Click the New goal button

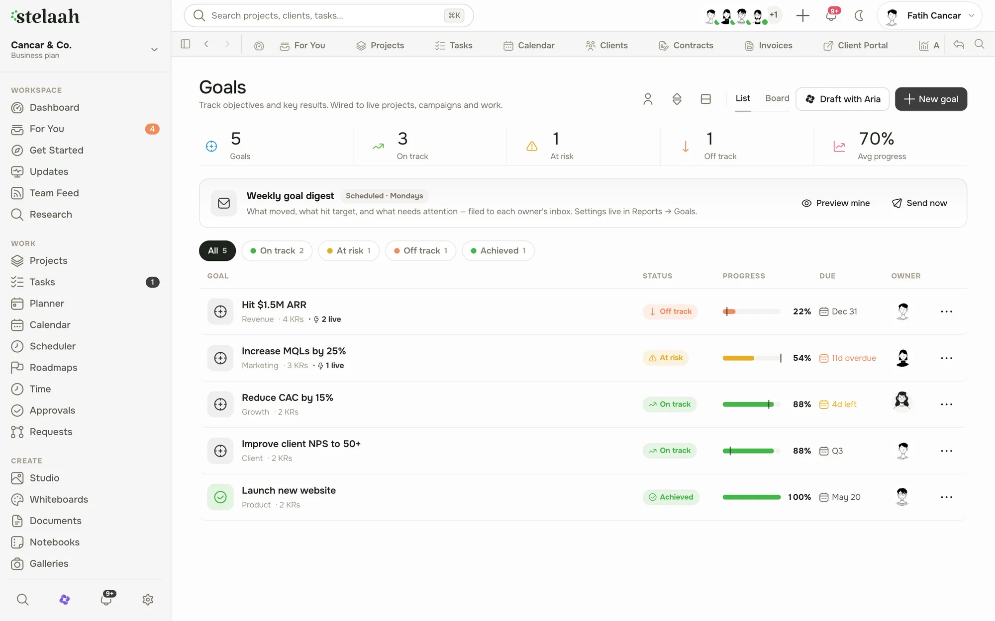click(931, 99)
